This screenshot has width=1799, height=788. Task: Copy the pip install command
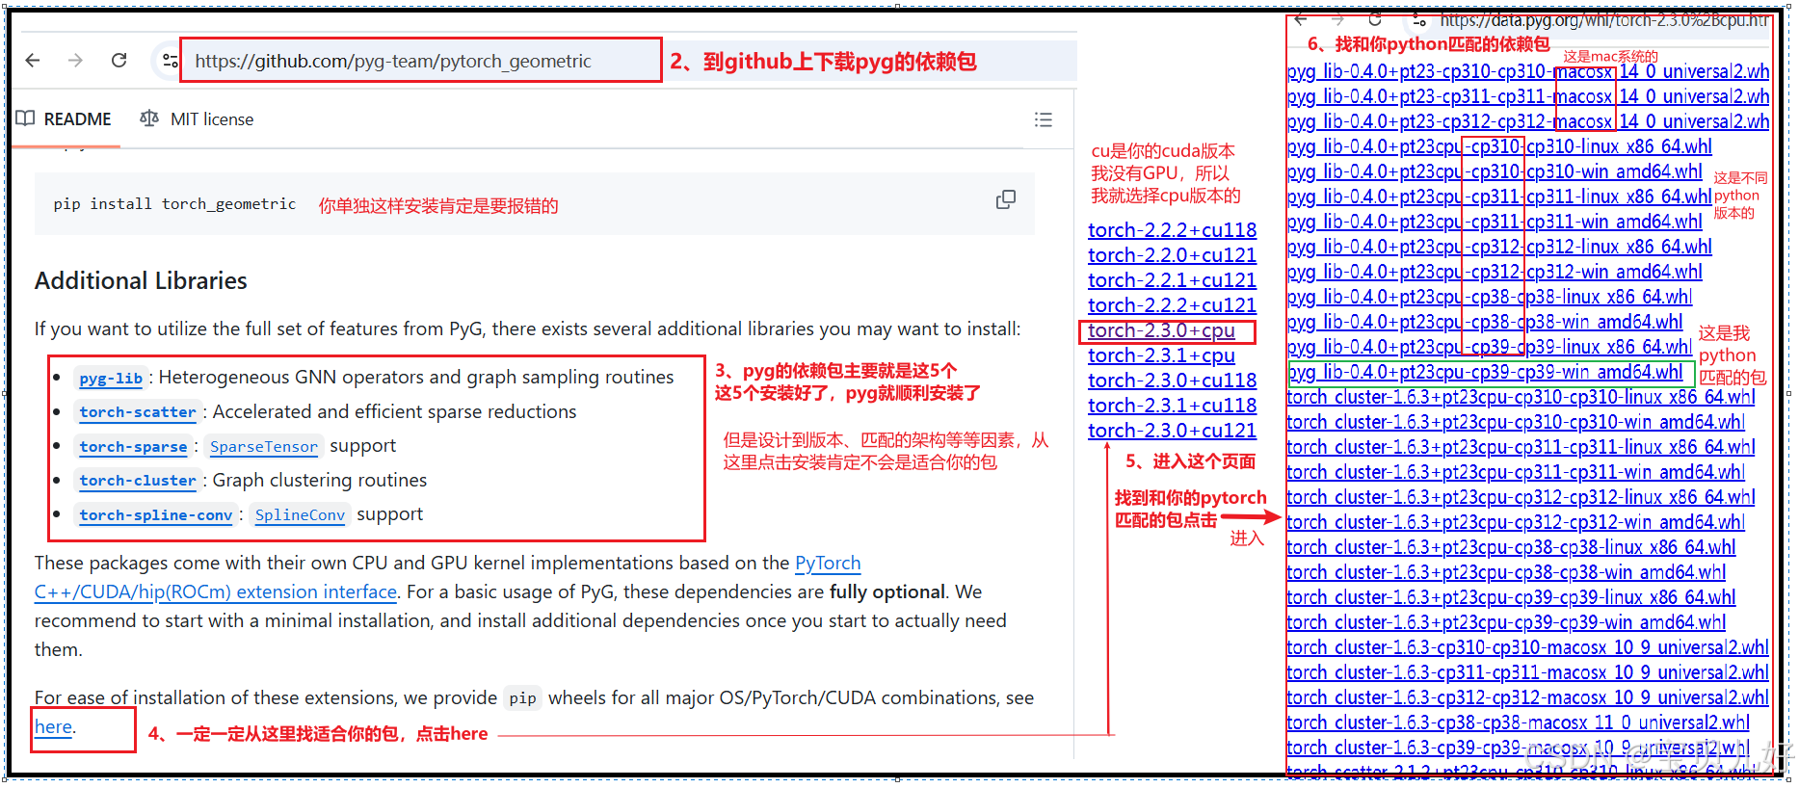[1005, 199]
